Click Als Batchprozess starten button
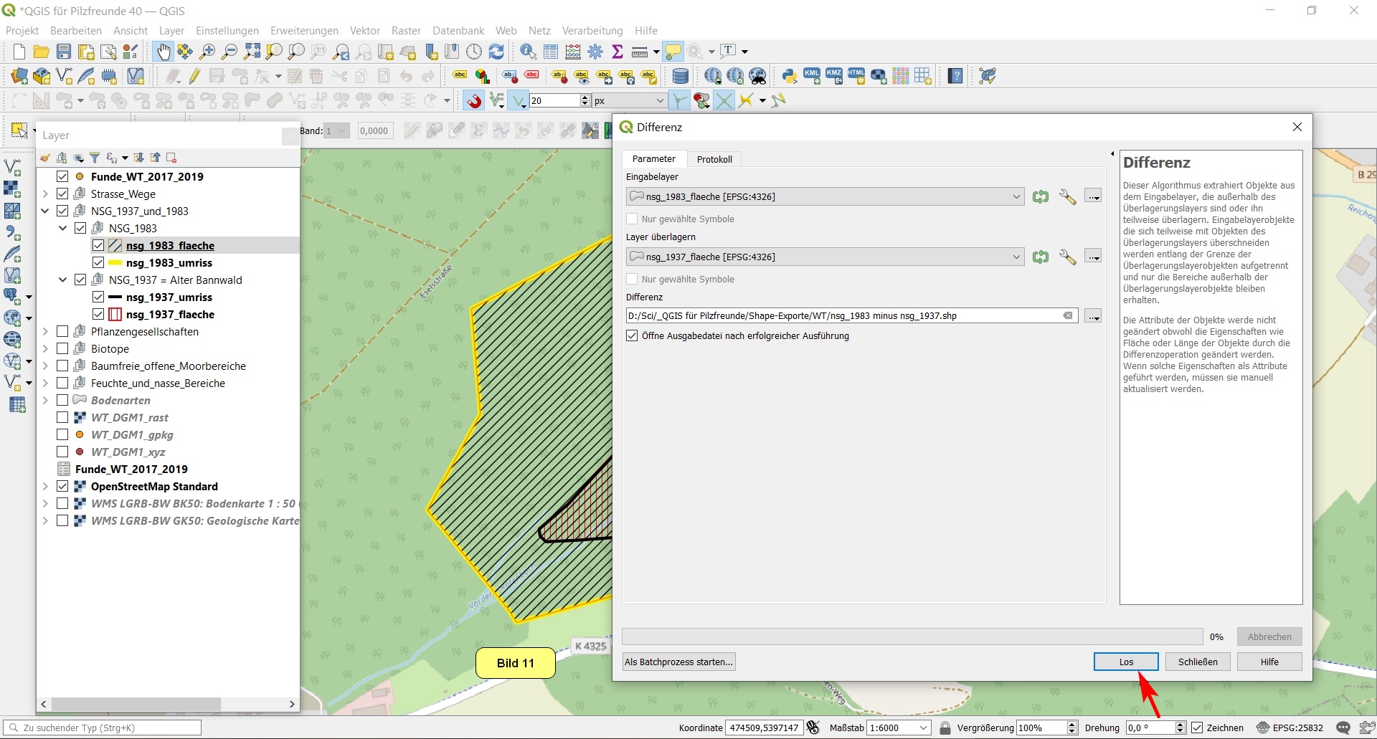This screenshot has width=1377, height=739. [x=678, y=662]
